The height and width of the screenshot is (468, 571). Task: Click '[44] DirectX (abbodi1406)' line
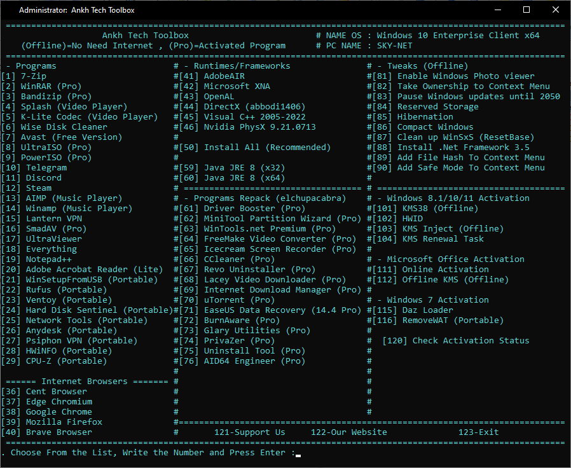242,107
